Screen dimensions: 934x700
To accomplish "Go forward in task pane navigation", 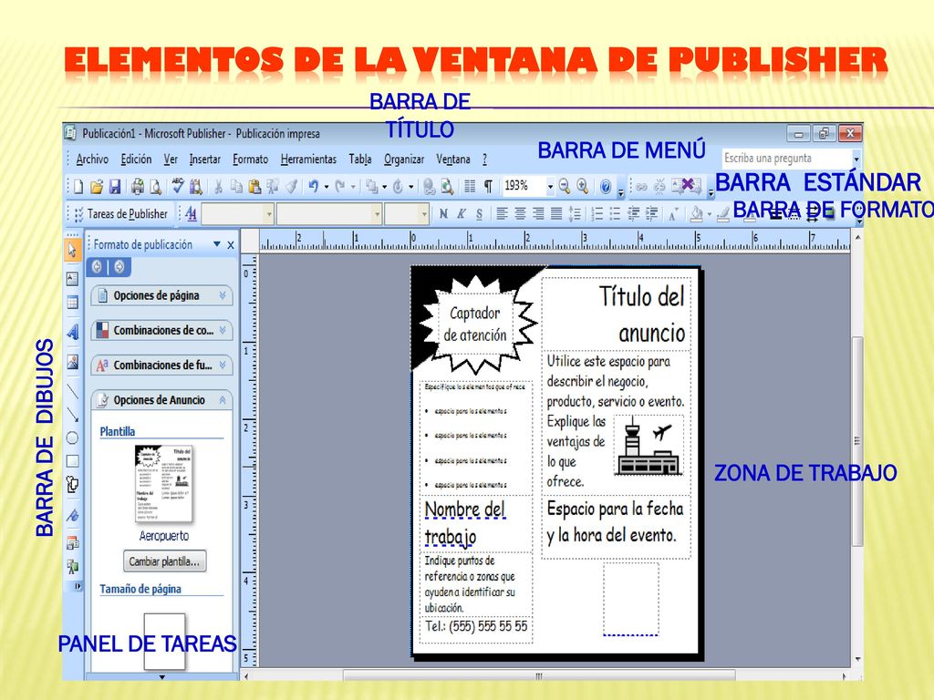I will pos(119,267).
